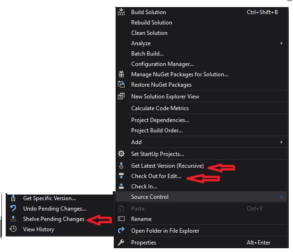Choose Shelve Pending Changes in submenu
Viewport: 293px width, 252px height.
pos(60,219)
